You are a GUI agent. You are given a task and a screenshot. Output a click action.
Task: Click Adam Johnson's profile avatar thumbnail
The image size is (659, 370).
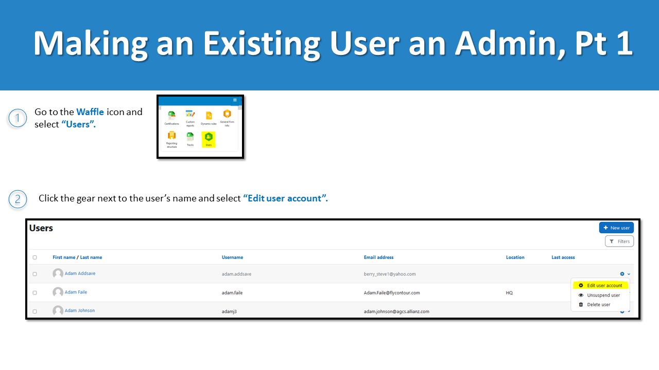point(57,311)
